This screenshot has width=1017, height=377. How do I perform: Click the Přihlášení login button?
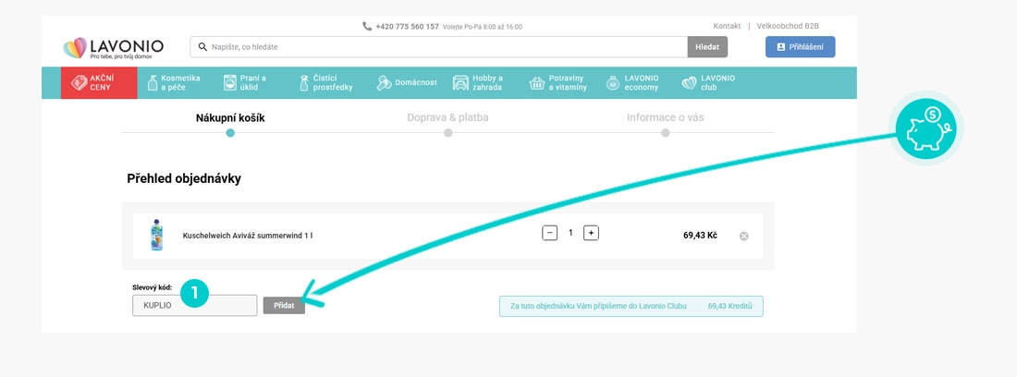801,47
